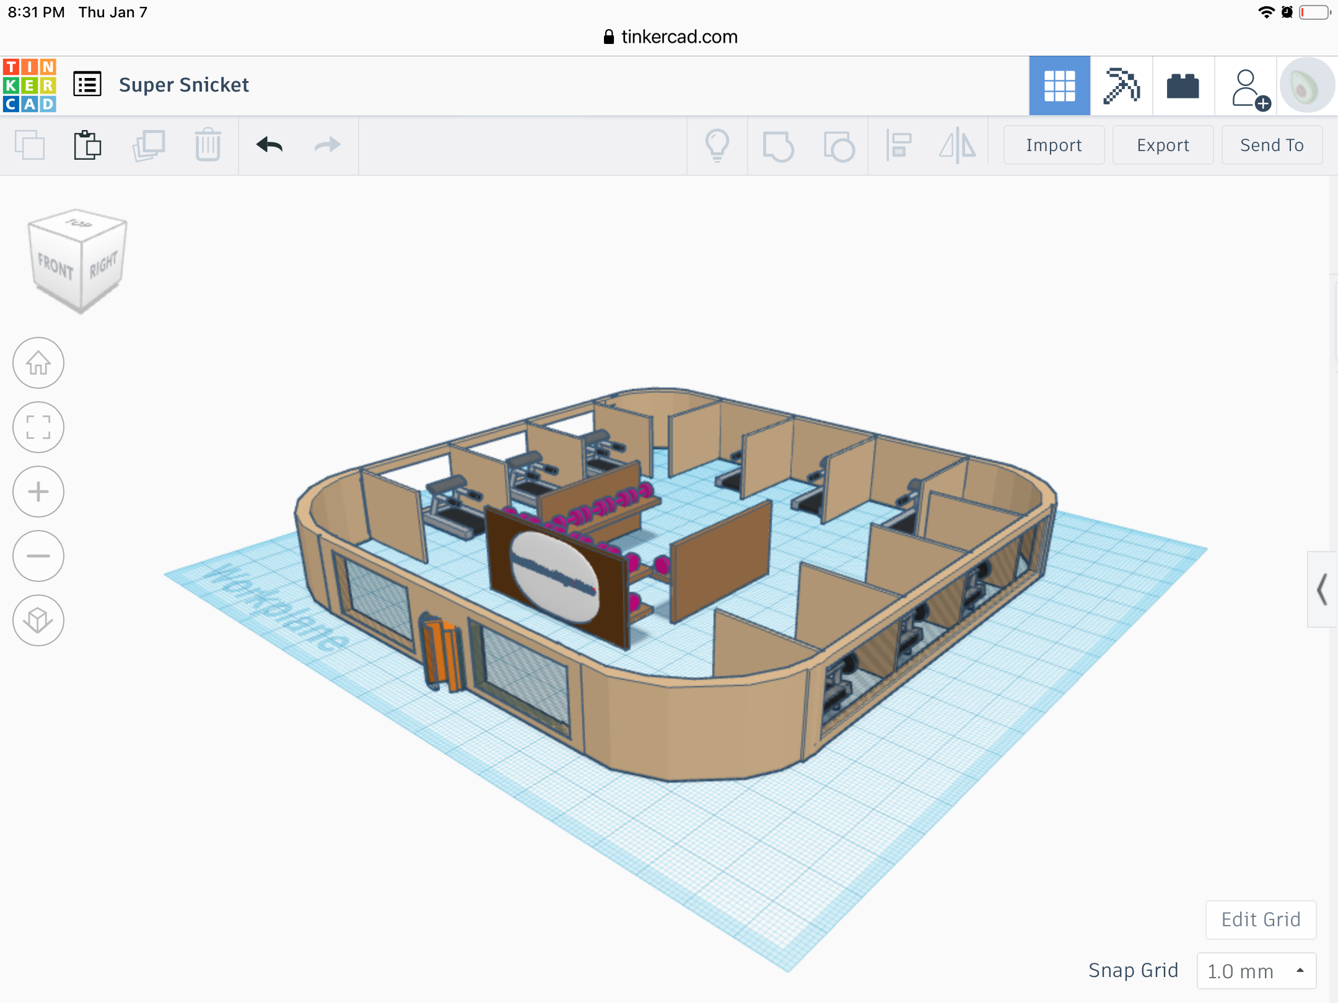
Task: Click the Edit Grid button
Action: (1261, 919)
